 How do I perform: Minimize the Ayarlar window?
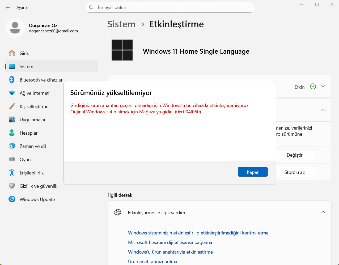302,4
